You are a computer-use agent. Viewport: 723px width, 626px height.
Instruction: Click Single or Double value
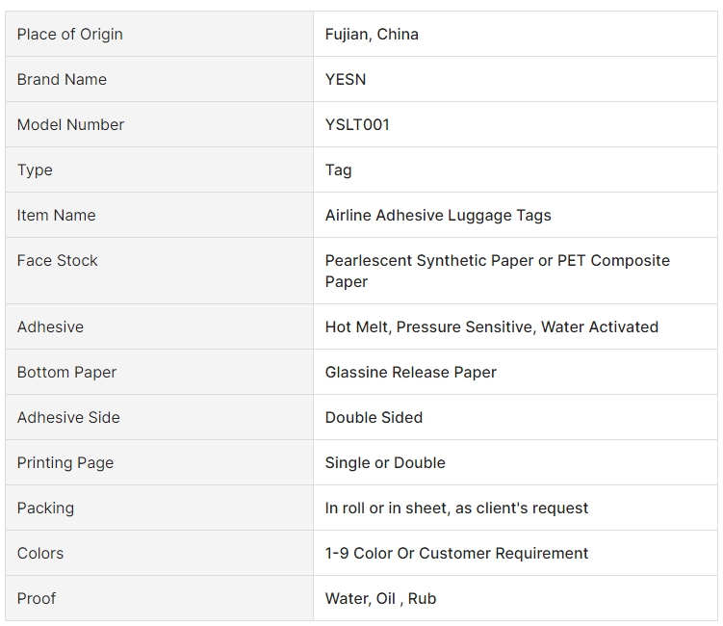(385, 462)
